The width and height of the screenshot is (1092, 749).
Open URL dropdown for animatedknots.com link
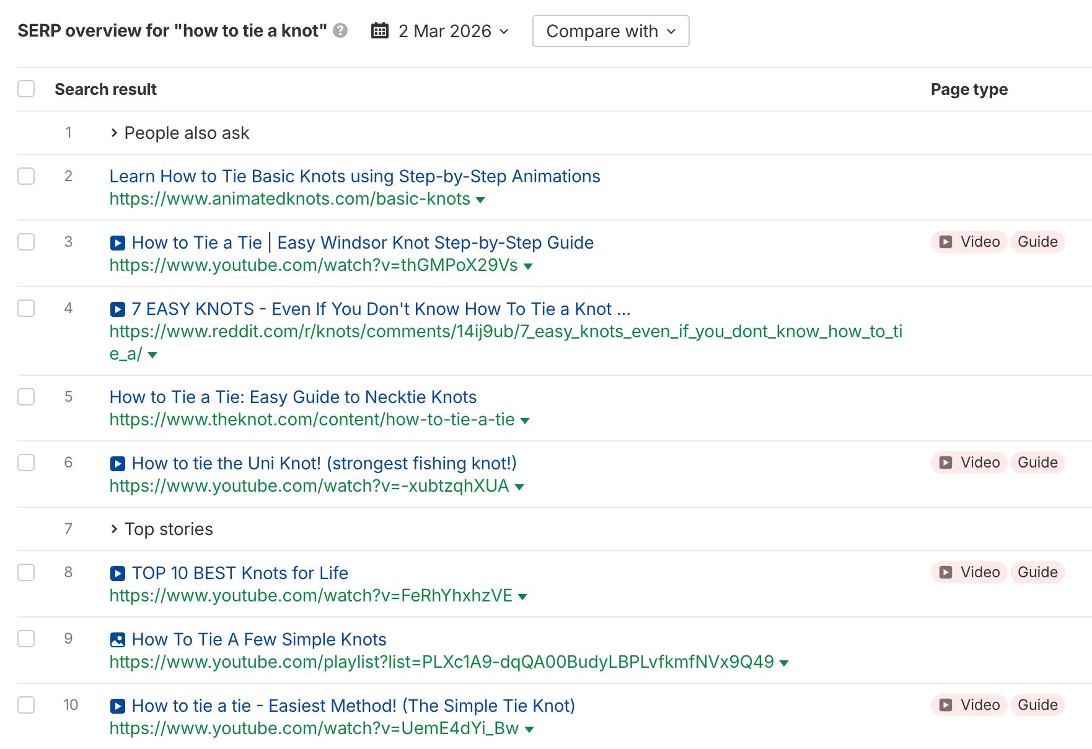(480, 200)
